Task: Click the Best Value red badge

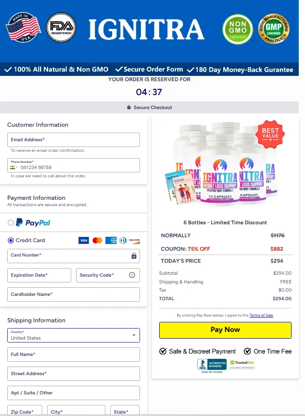Action: point(270,134)
